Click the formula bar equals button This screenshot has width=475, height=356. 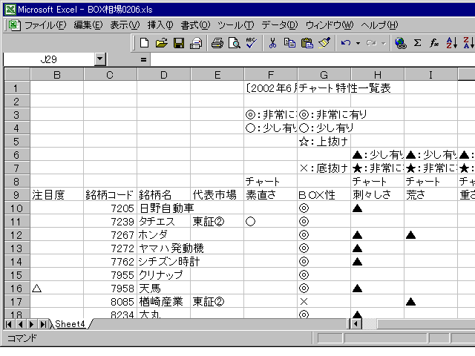(143, 59)
